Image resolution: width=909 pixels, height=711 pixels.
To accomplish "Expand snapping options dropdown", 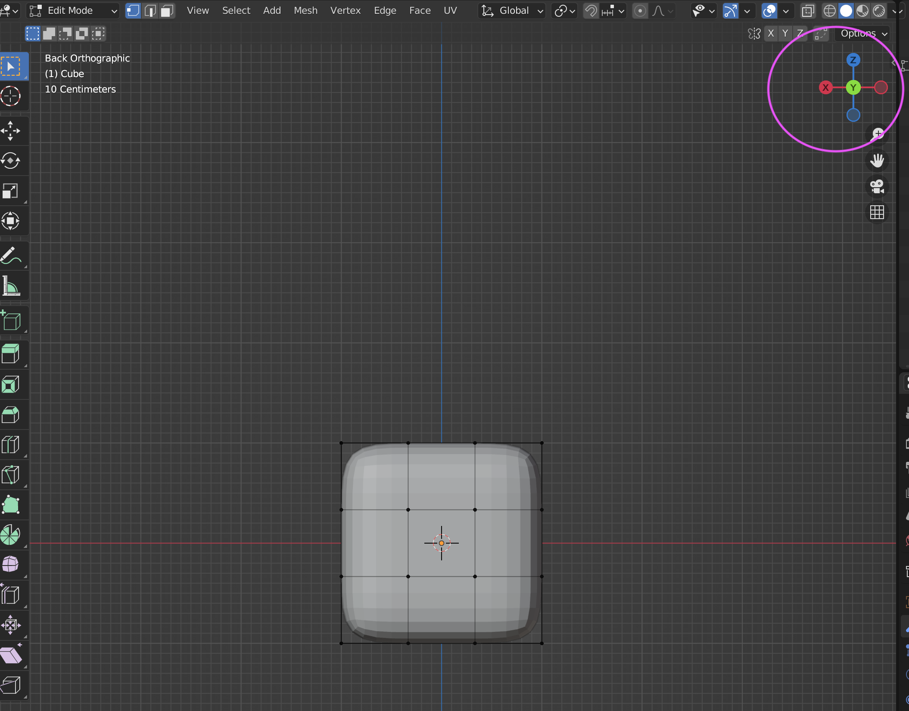I will click(613, 11).
